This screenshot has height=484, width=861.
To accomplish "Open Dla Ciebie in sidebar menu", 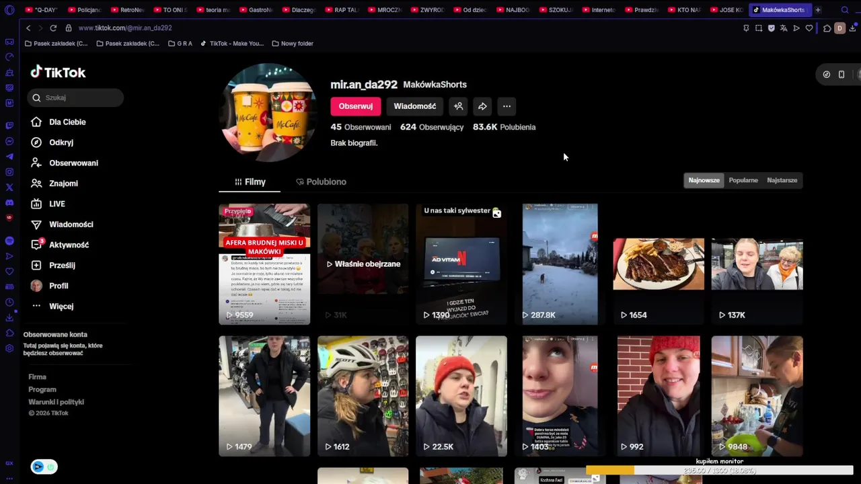I will [58, 122].
